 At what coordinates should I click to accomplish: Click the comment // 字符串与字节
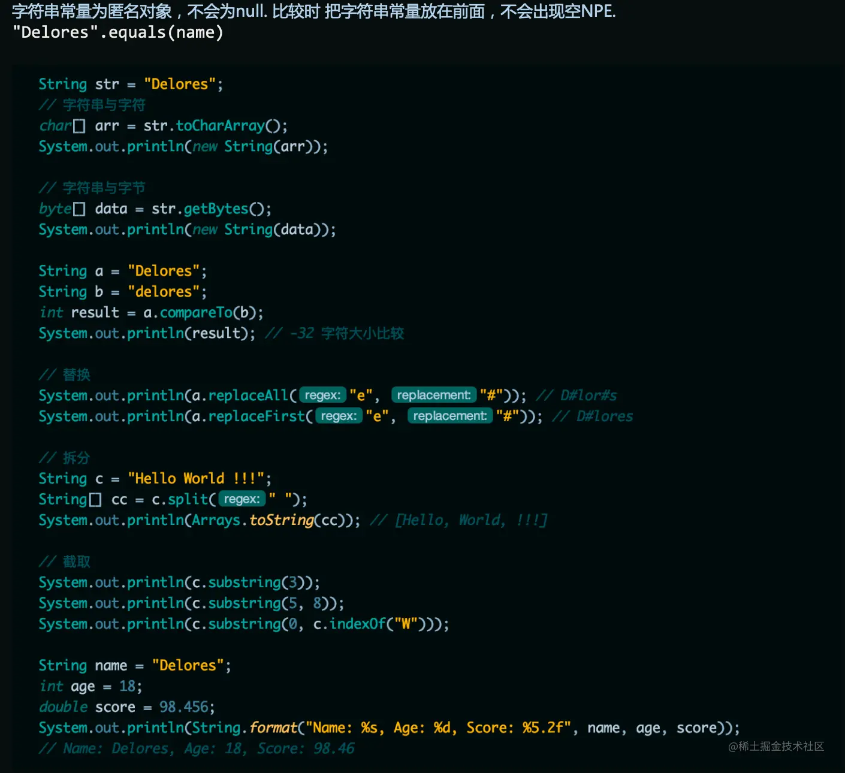pos(92,188)
